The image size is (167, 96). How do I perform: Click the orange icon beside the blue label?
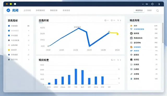click(x=131, y=47)
